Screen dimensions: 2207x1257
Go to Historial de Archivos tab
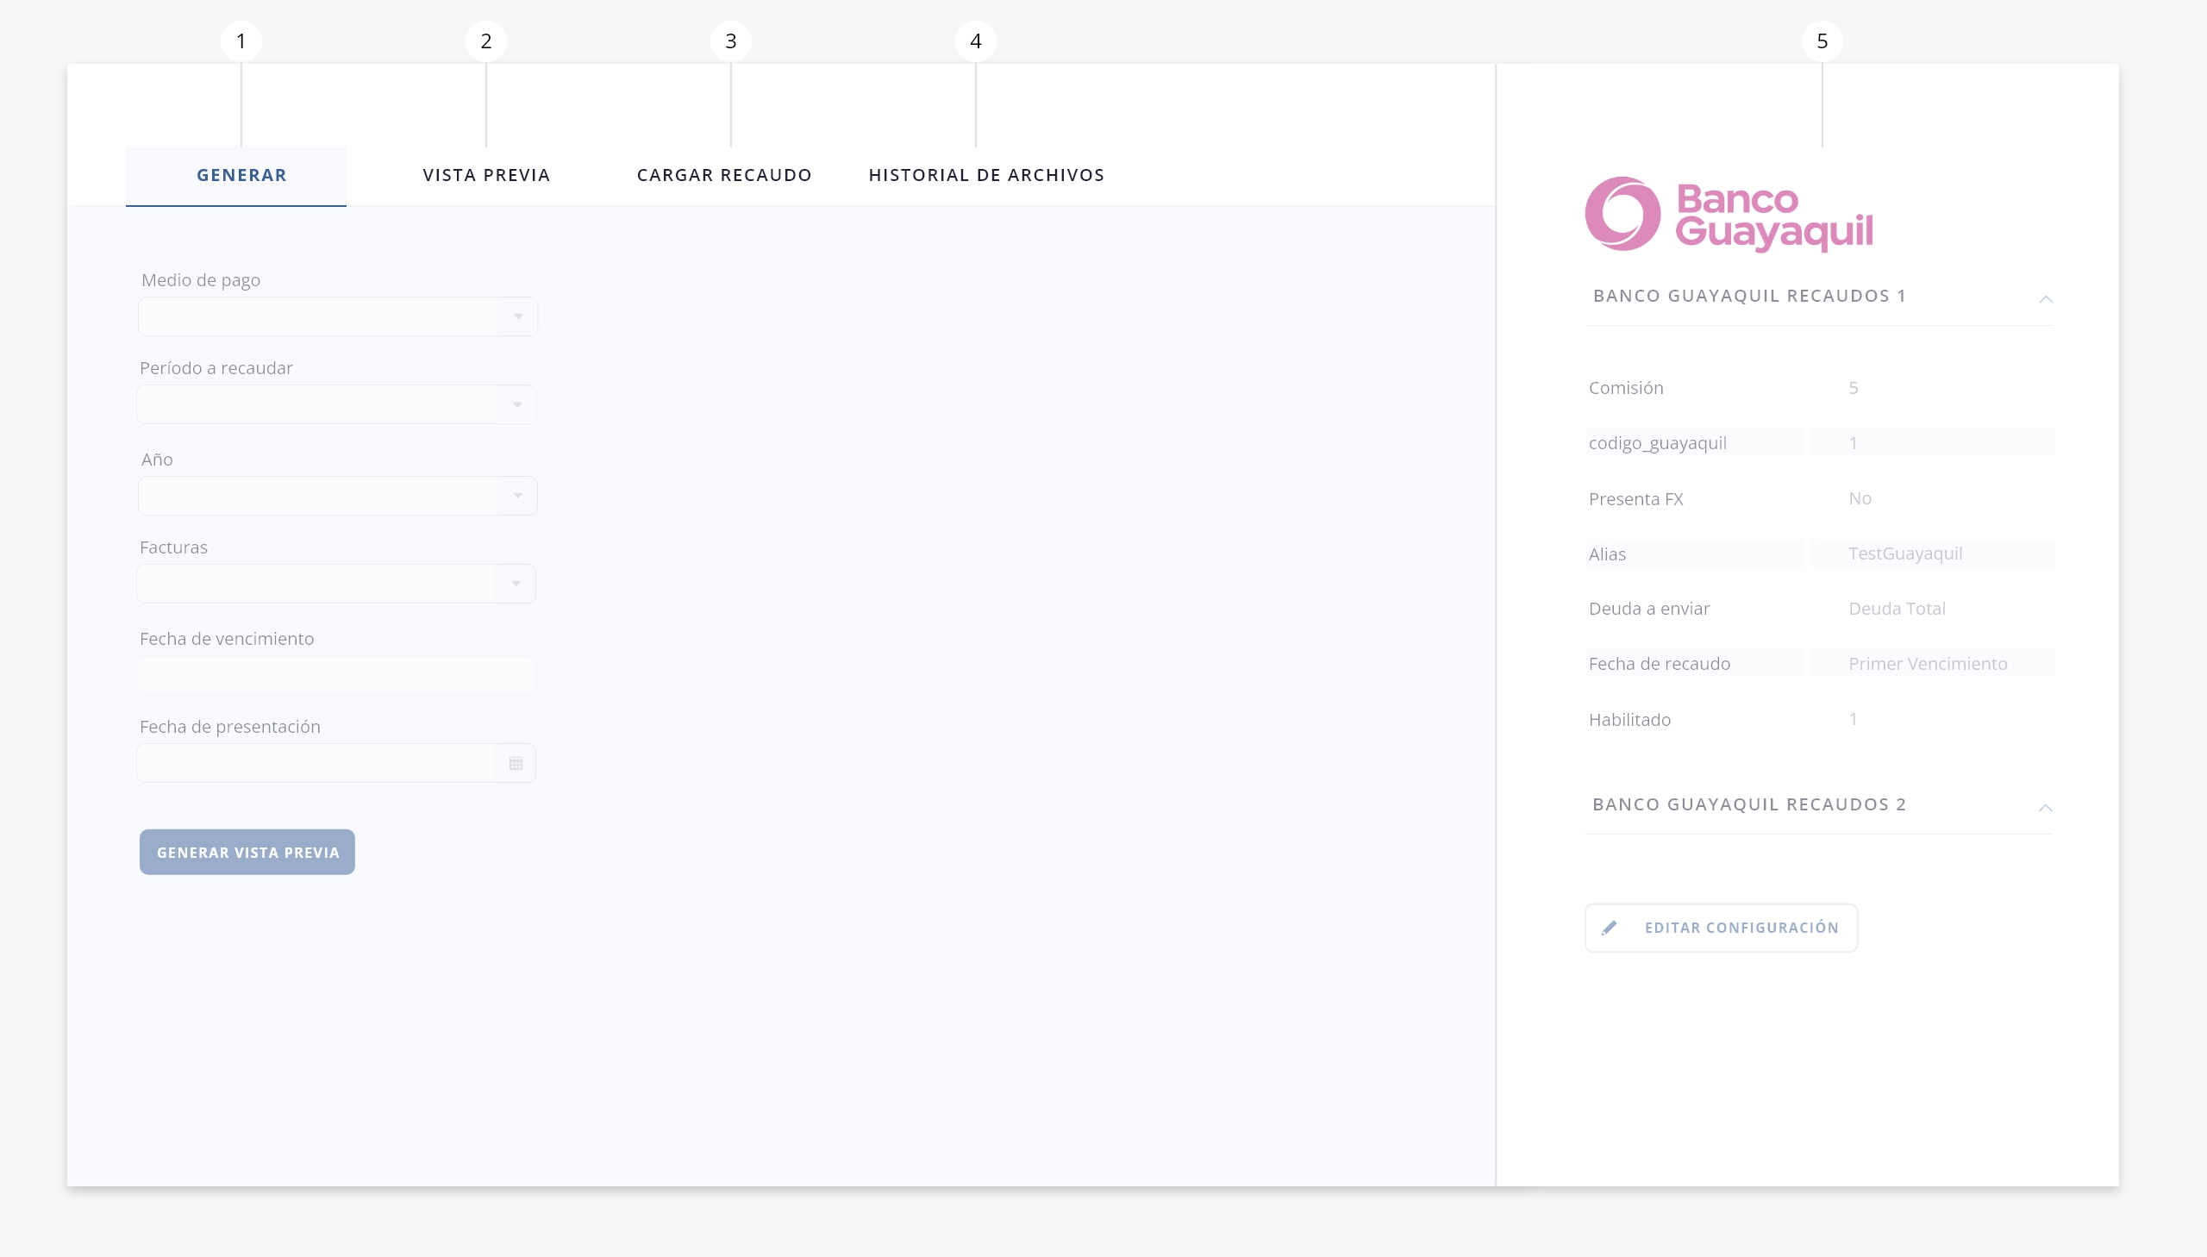pos(985,175)
